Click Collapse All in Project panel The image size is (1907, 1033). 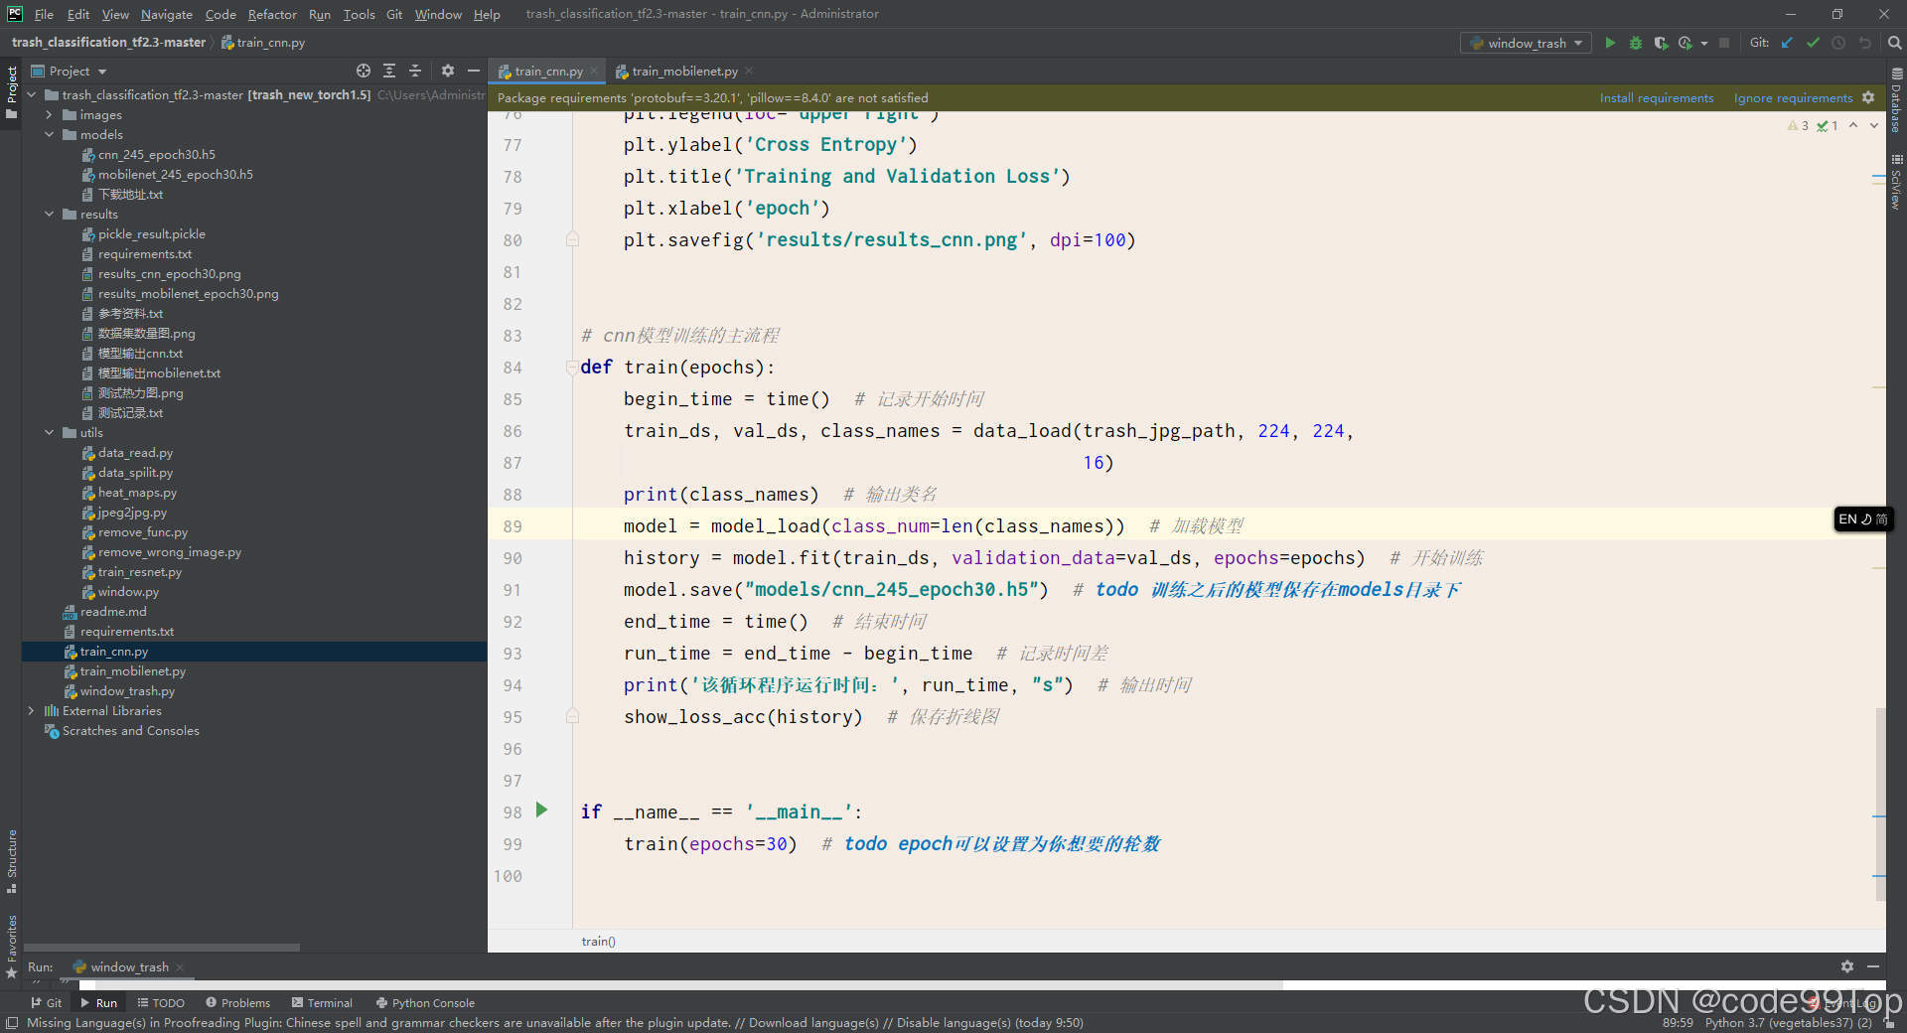pyautogui.click(x=415, y=71)
